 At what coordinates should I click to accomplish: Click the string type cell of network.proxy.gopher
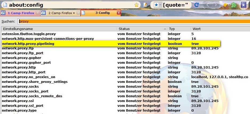[173, 58]
